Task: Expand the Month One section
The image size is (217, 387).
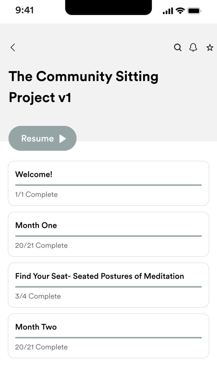Action: pos(108,234)
